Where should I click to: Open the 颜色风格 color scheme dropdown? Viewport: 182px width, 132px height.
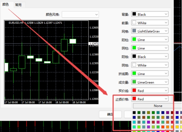point(80,14)
